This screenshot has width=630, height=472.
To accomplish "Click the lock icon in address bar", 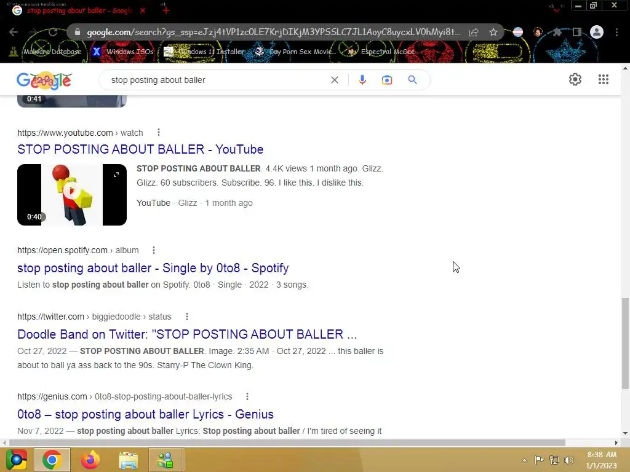I will 78,32.
